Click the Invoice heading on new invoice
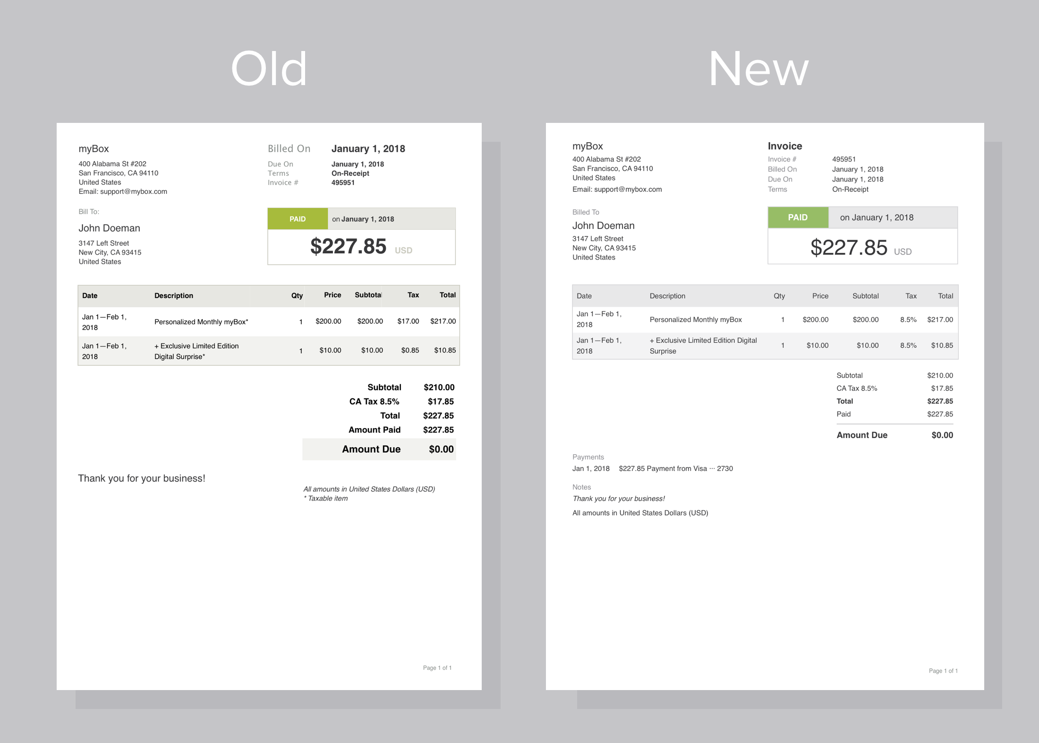Screen dimensions: 1039x743 (x=784, y=146)
